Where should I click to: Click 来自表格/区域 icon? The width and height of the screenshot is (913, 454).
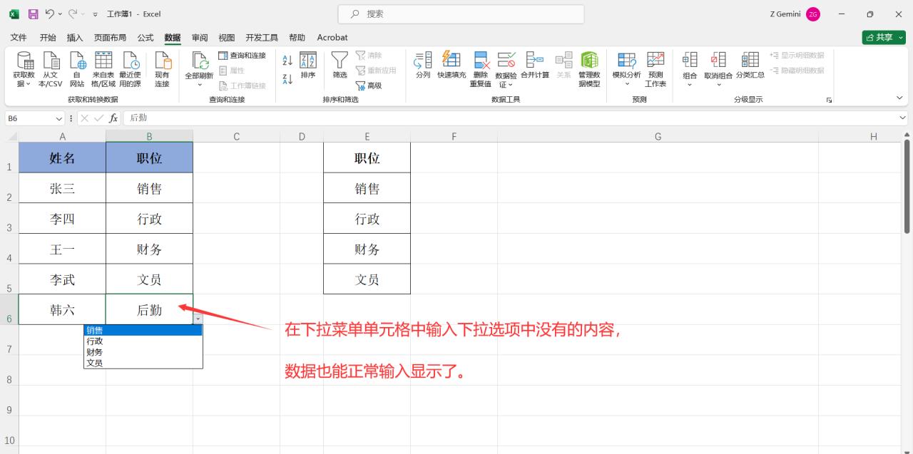(103, 70)
